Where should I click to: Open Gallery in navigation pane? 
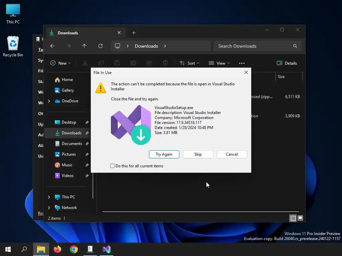(67, 90)
